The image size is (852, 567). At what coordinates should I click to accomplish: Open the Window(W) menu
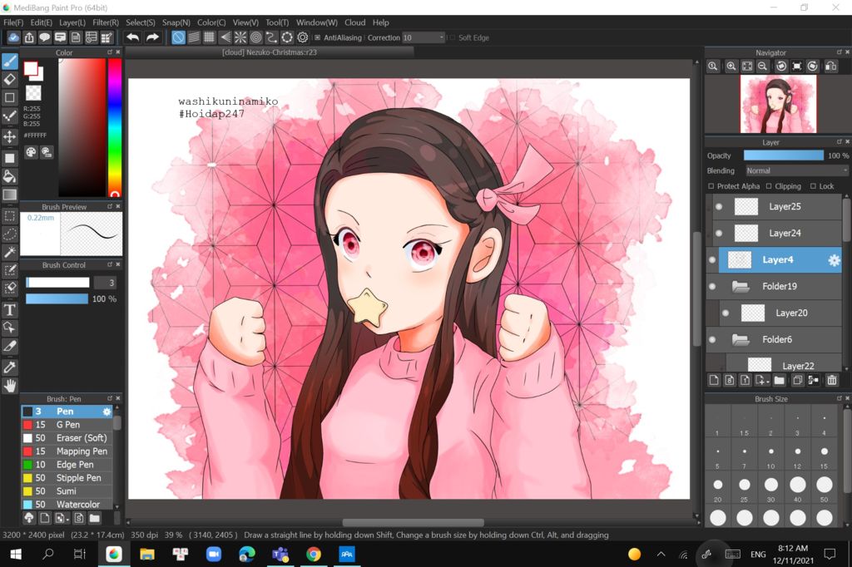[317, 22]
